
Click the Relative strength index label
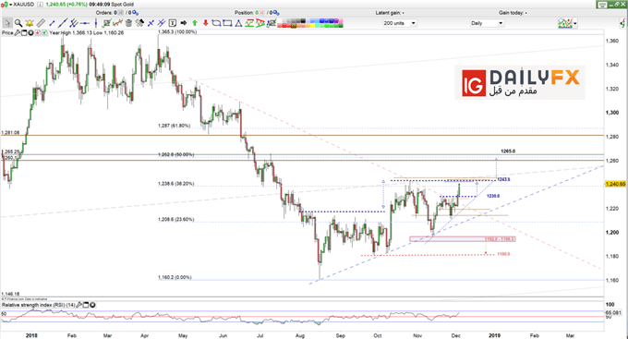pyautogui.click(x=38, y=305)
